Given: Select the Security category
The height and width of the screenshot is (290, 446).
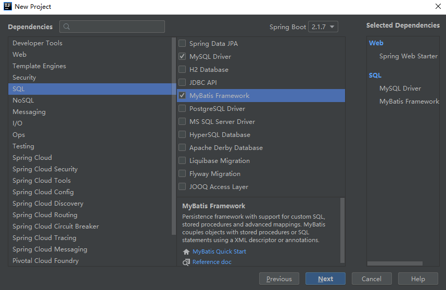Looking at the screenshot, I should pos(90,78).
